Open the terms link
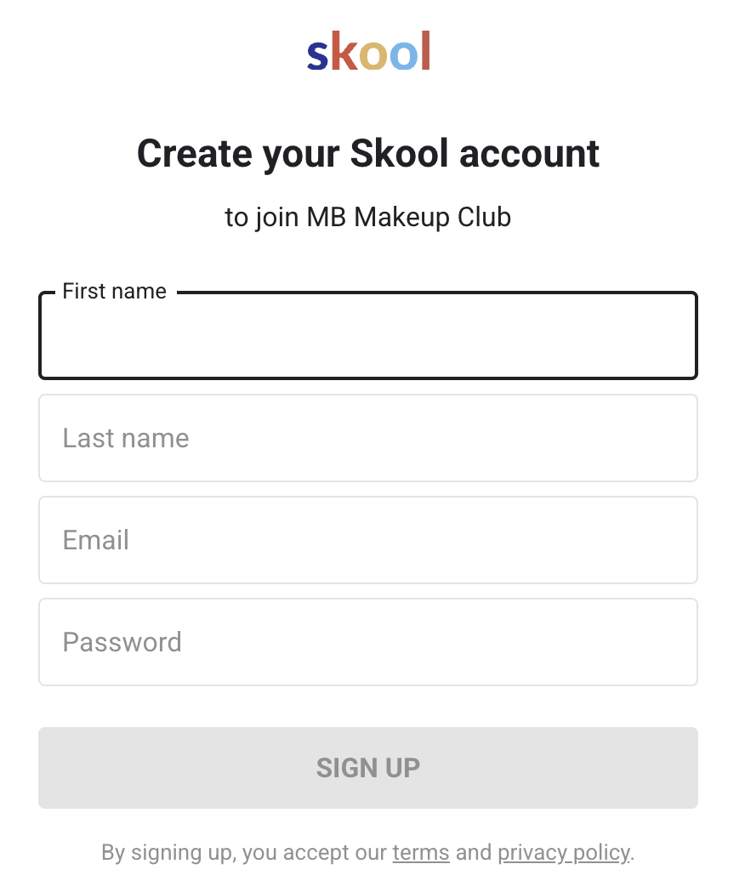Screen dimensions: 745x881 (421, 852)
